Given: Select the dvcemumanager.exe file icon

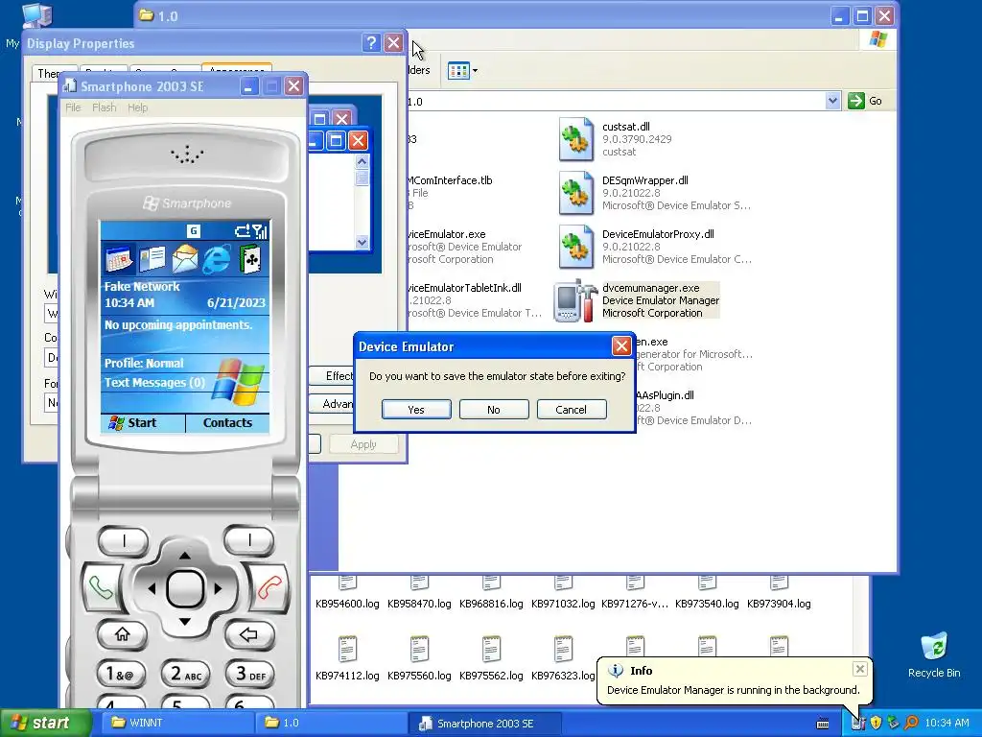Looking at the screenshot, I should point(575,300).
